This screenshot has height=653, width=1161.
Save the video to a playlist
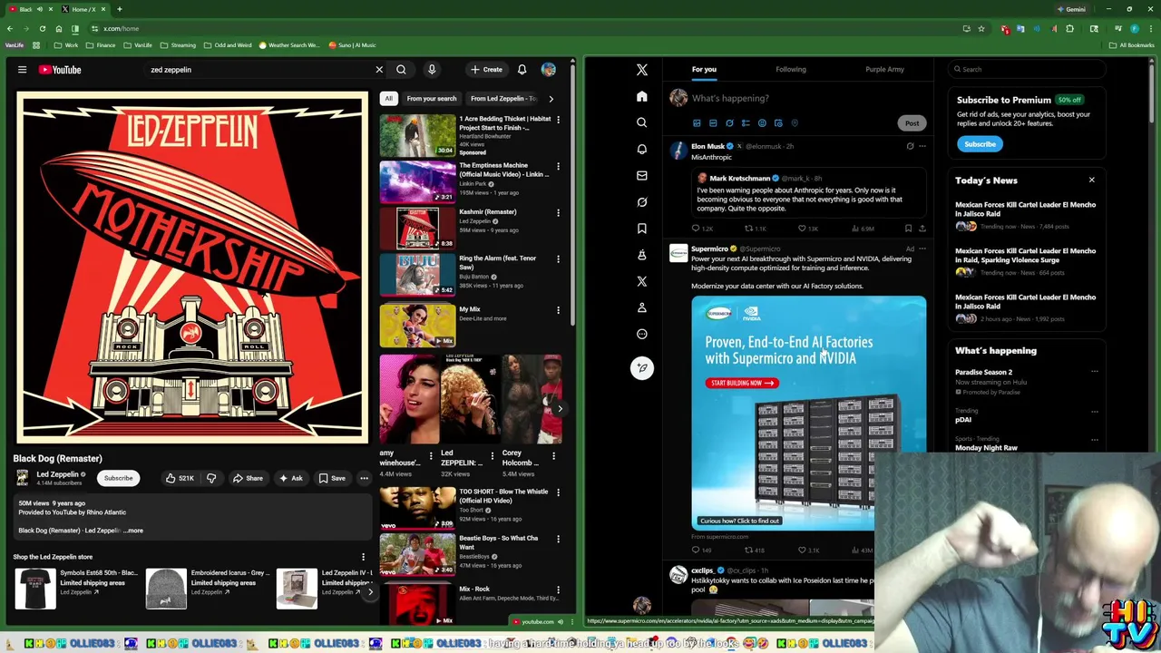click(x=331, y=478)
